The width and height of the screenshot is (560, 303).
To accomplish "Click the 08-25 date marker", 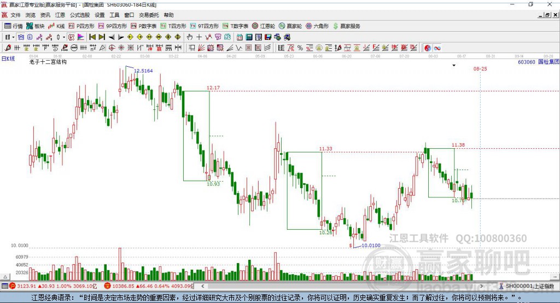I will click(x=480, y=68).
